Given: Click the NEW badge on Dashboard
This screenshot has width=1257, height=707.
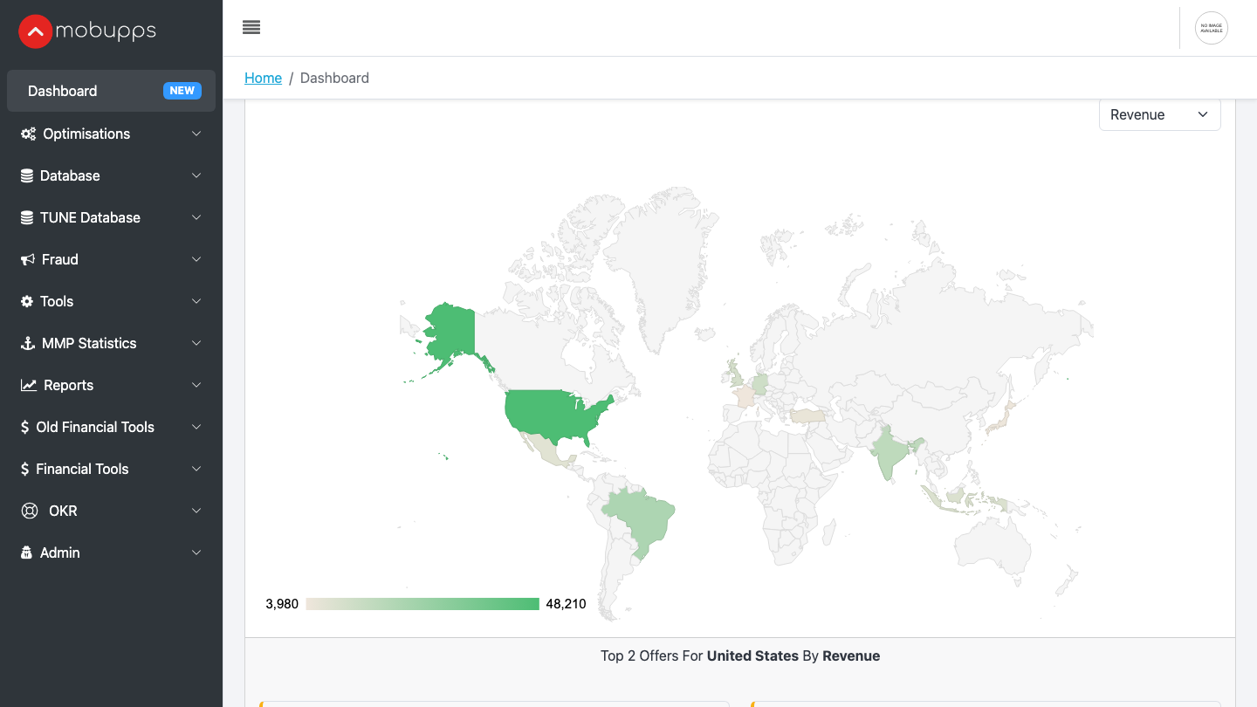Looking at the screenshot, I should click(x=182, y=91).
